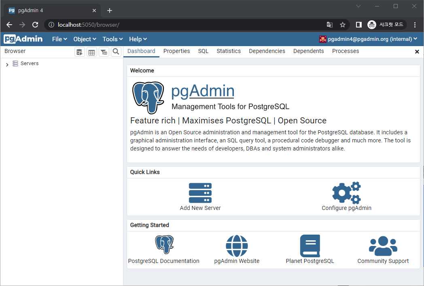
Task: Open Planet PostgreSQL blog icon
Action: coord(310,246)
